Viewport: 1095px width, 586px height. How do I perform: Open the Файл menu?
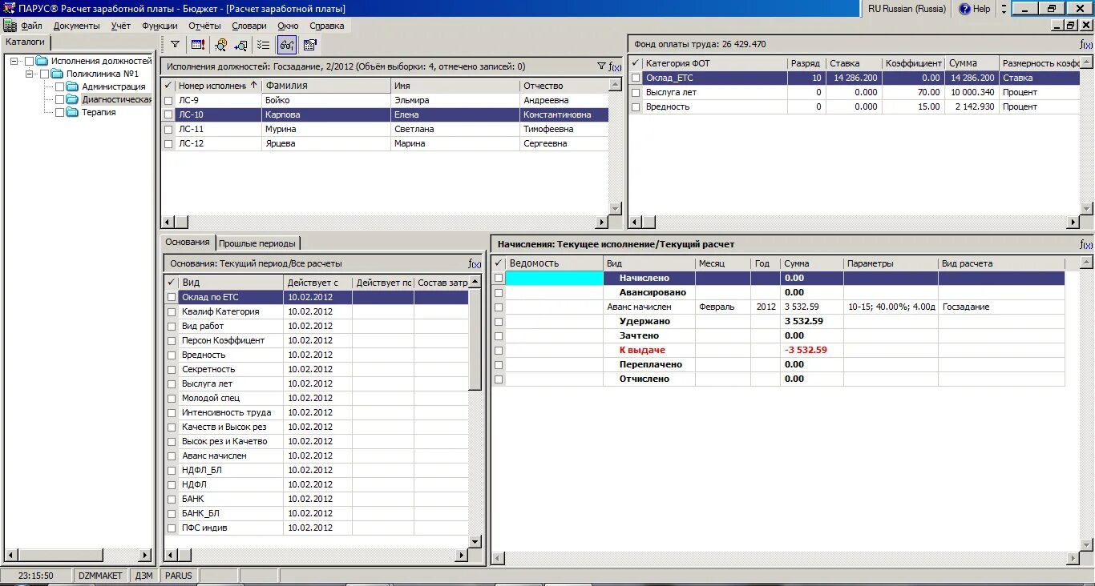pos(31,26)
